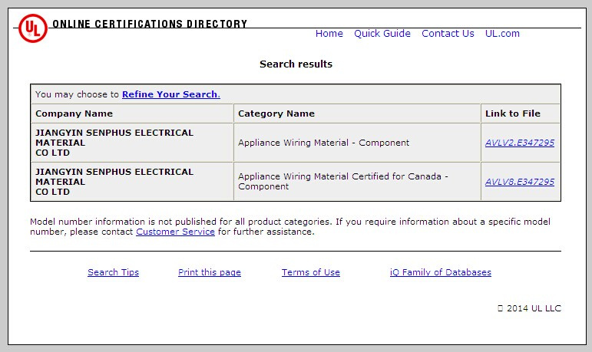The image size is (592, 352).
Task: Open the Contact Us link
Action: click(x=448, y=34)
